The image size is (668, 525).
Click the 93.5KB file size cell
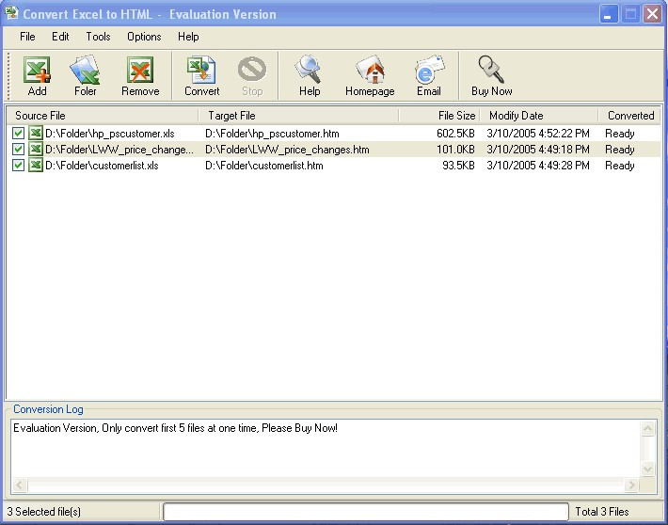(x=458, y=166)
